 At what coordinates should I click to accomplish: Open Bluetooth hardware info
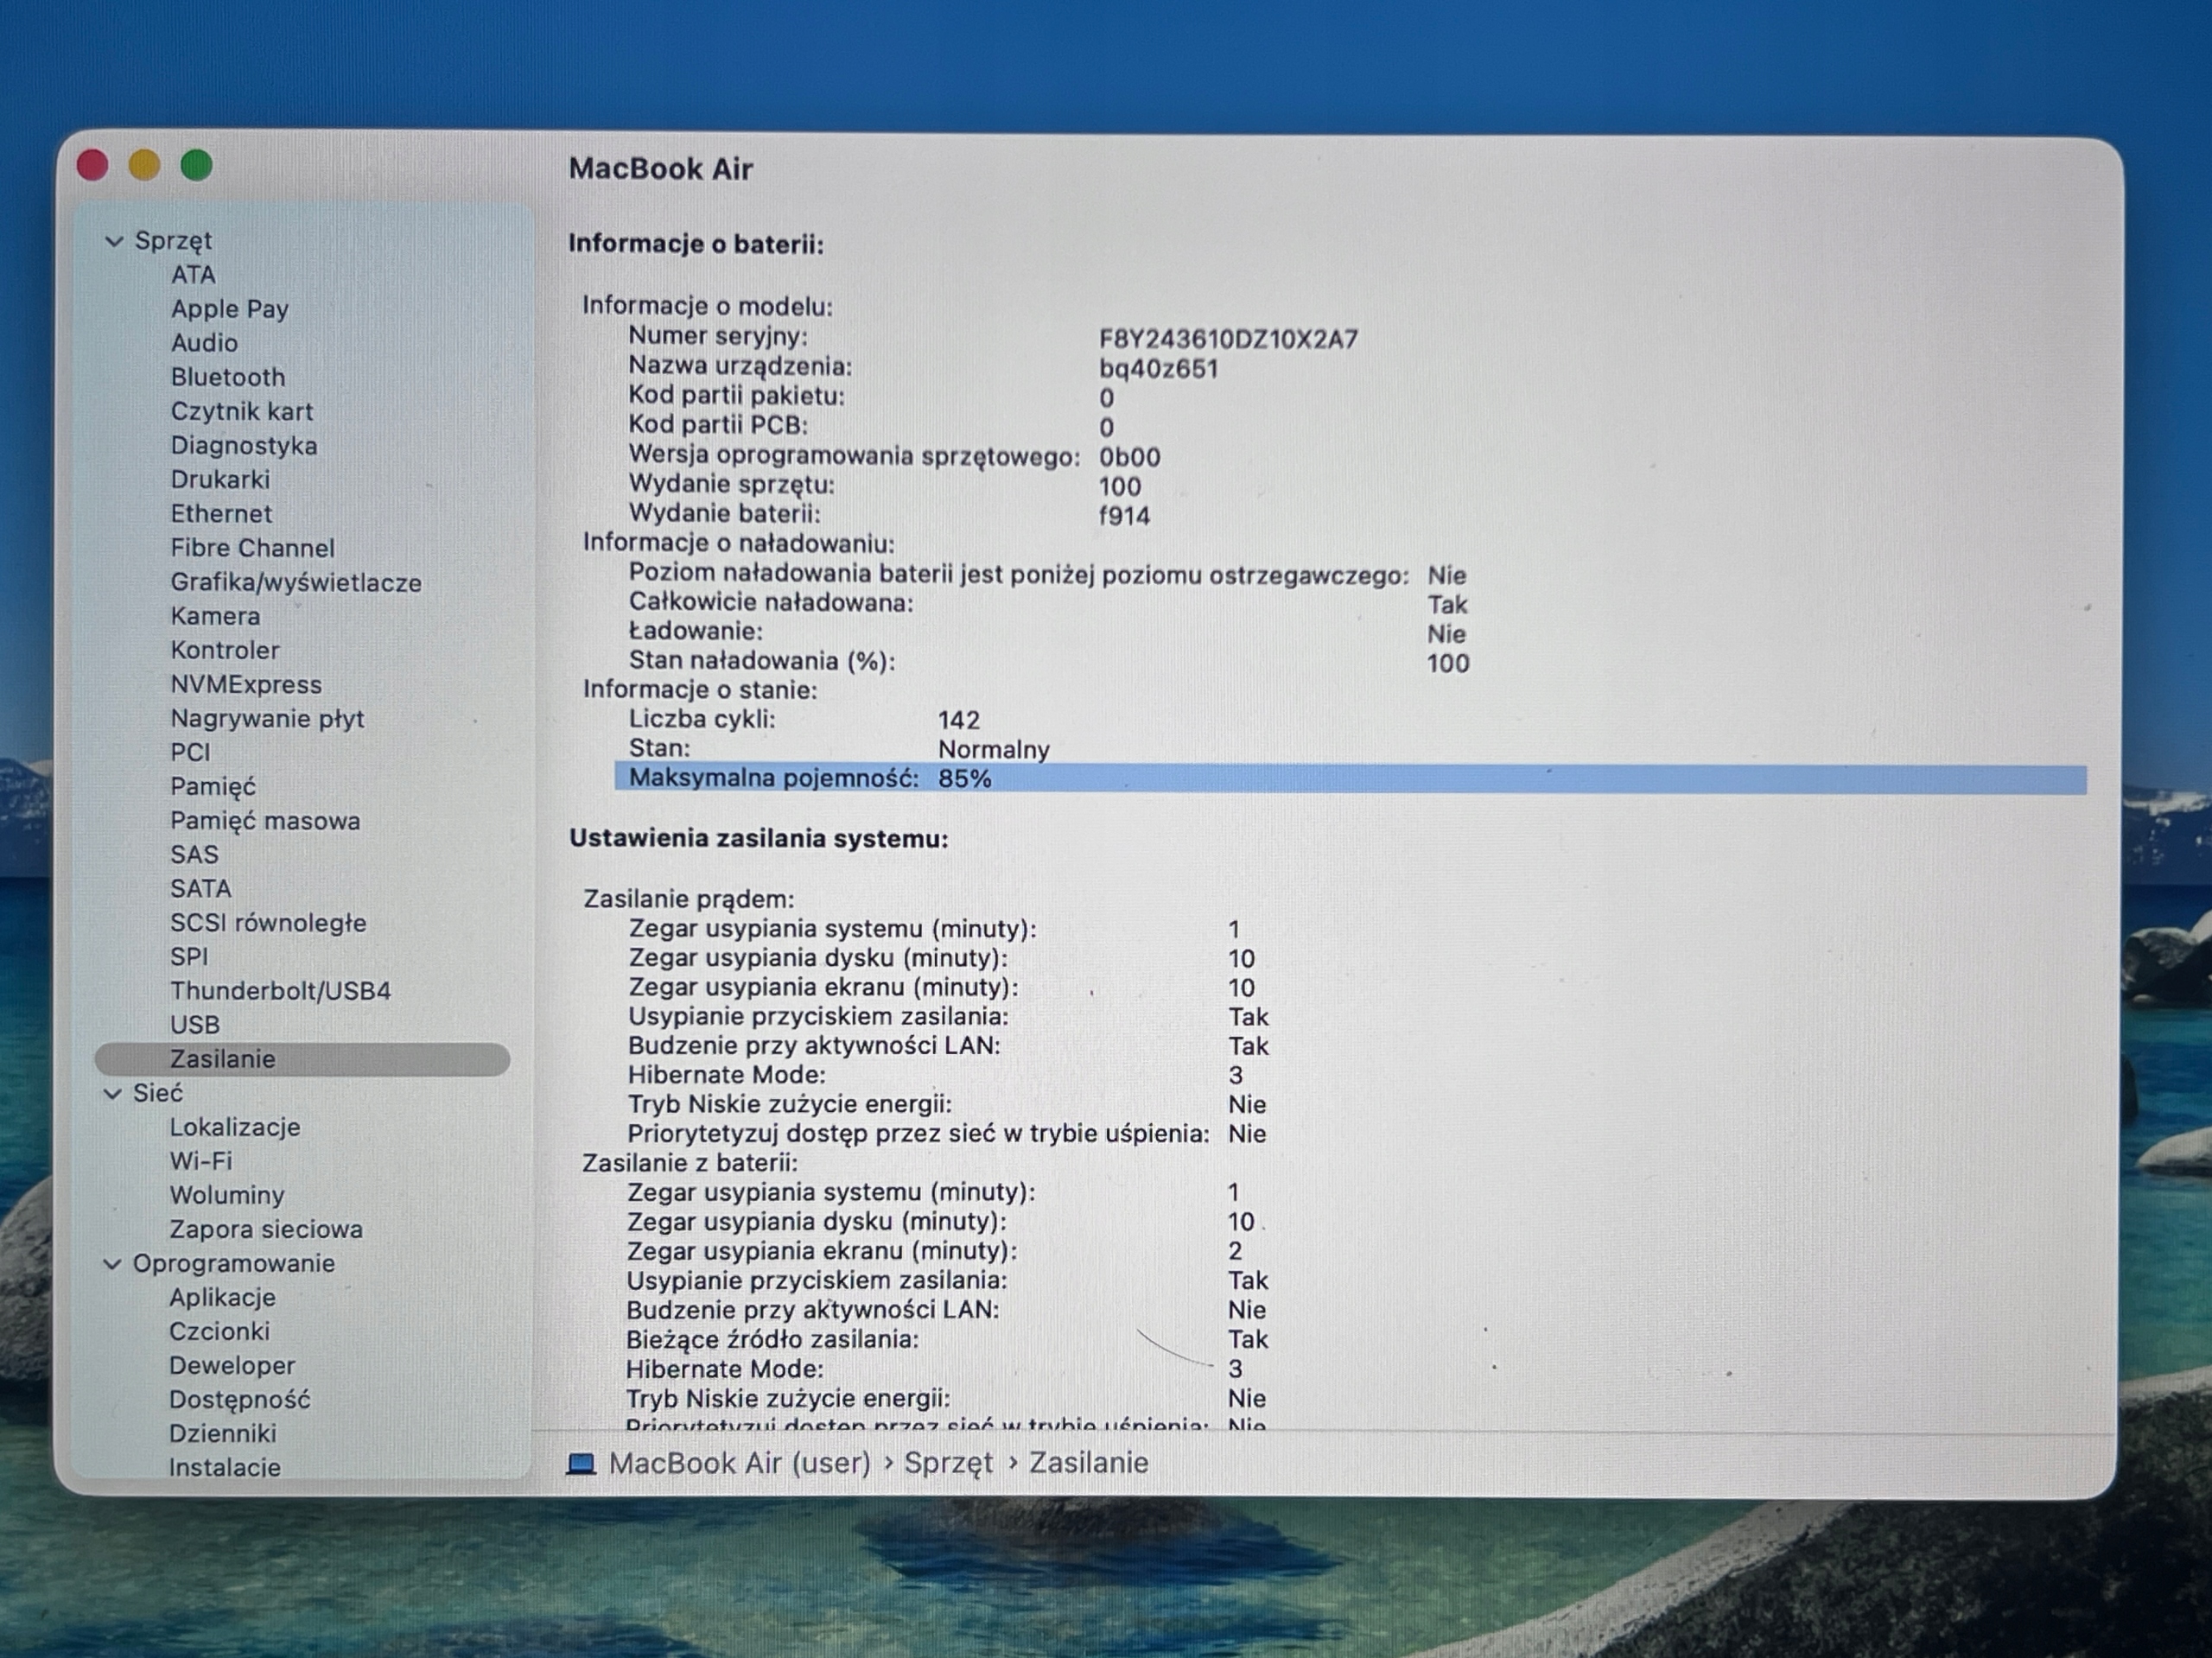point(228,377)
